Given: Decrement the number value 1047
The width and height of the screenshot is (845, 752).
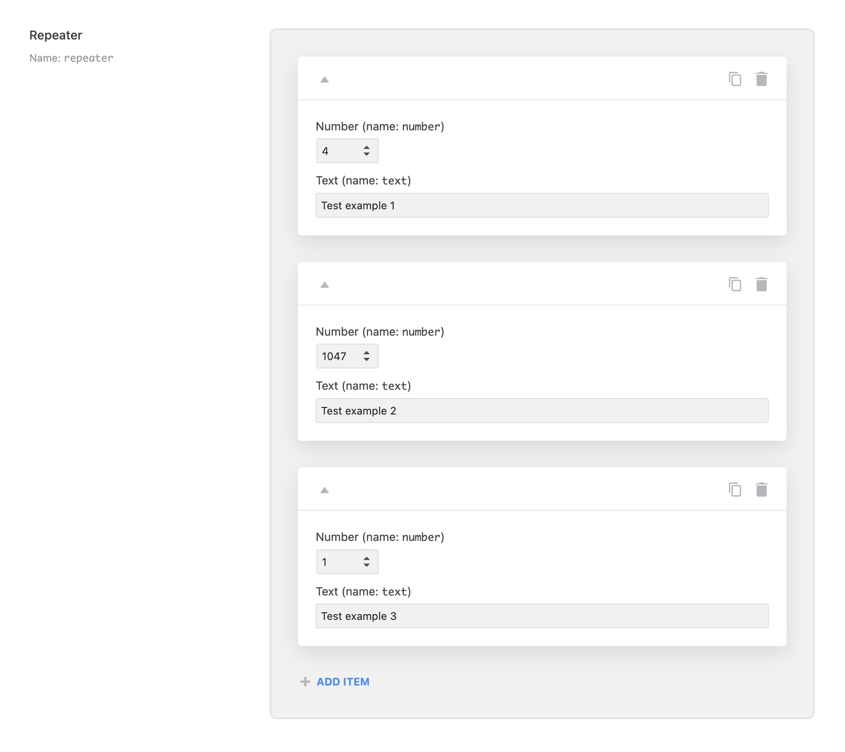Looking at the screenshot, I should (367, 359).
